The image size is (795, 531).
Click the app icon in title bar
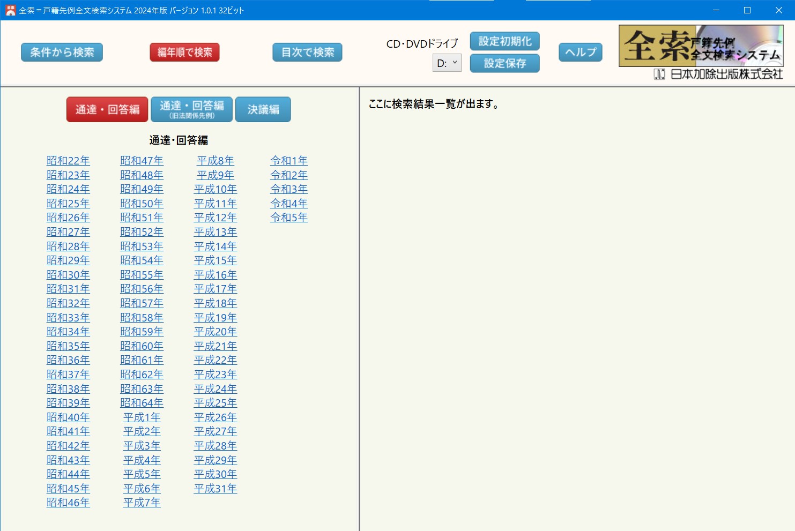10,10
